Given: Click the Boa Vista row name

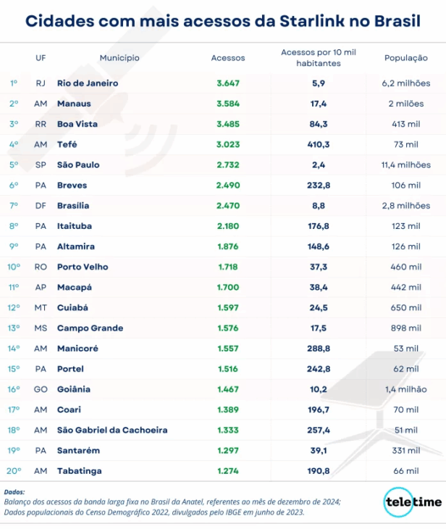Looking at the screenshot, I should click(77, 124).
